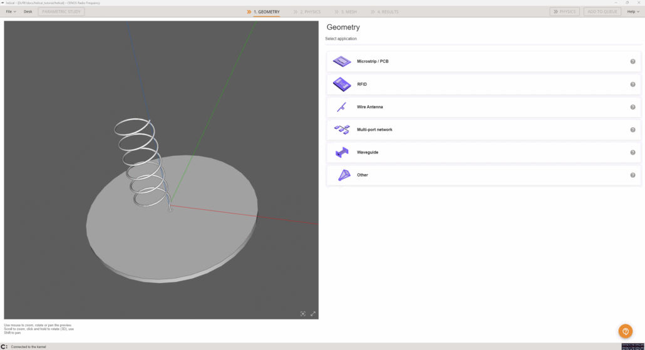Select the Multi-port network icon
645x350 pixels.
[342, 130]
